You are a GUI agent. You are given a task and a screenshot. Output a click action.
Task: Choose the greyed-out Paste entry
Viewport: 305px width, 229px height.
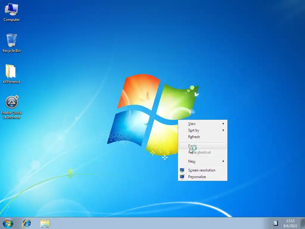point(203,146)
